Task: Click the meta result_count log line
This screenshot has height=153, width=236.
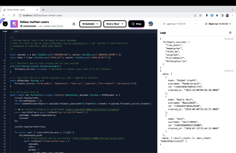Action: [187, 138]
